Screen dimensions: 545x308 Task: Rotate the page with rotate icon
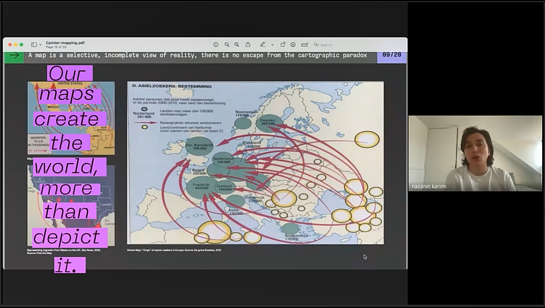[x=283, y=45]
